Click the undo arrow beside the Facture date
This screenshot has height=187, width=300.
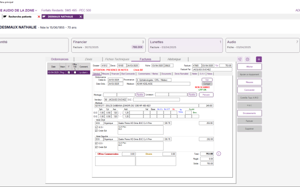pos(217,65)
